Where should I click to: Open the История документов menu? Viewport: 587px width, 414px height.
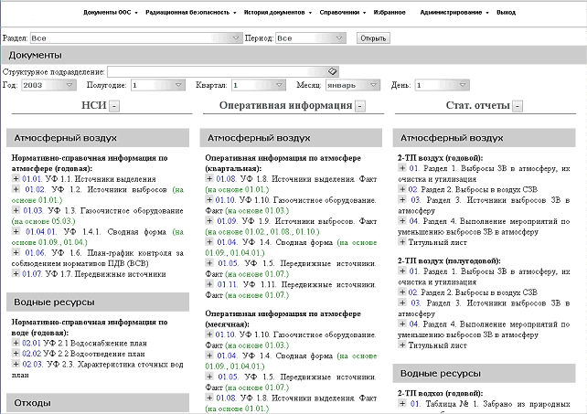[x=277, y=13]
